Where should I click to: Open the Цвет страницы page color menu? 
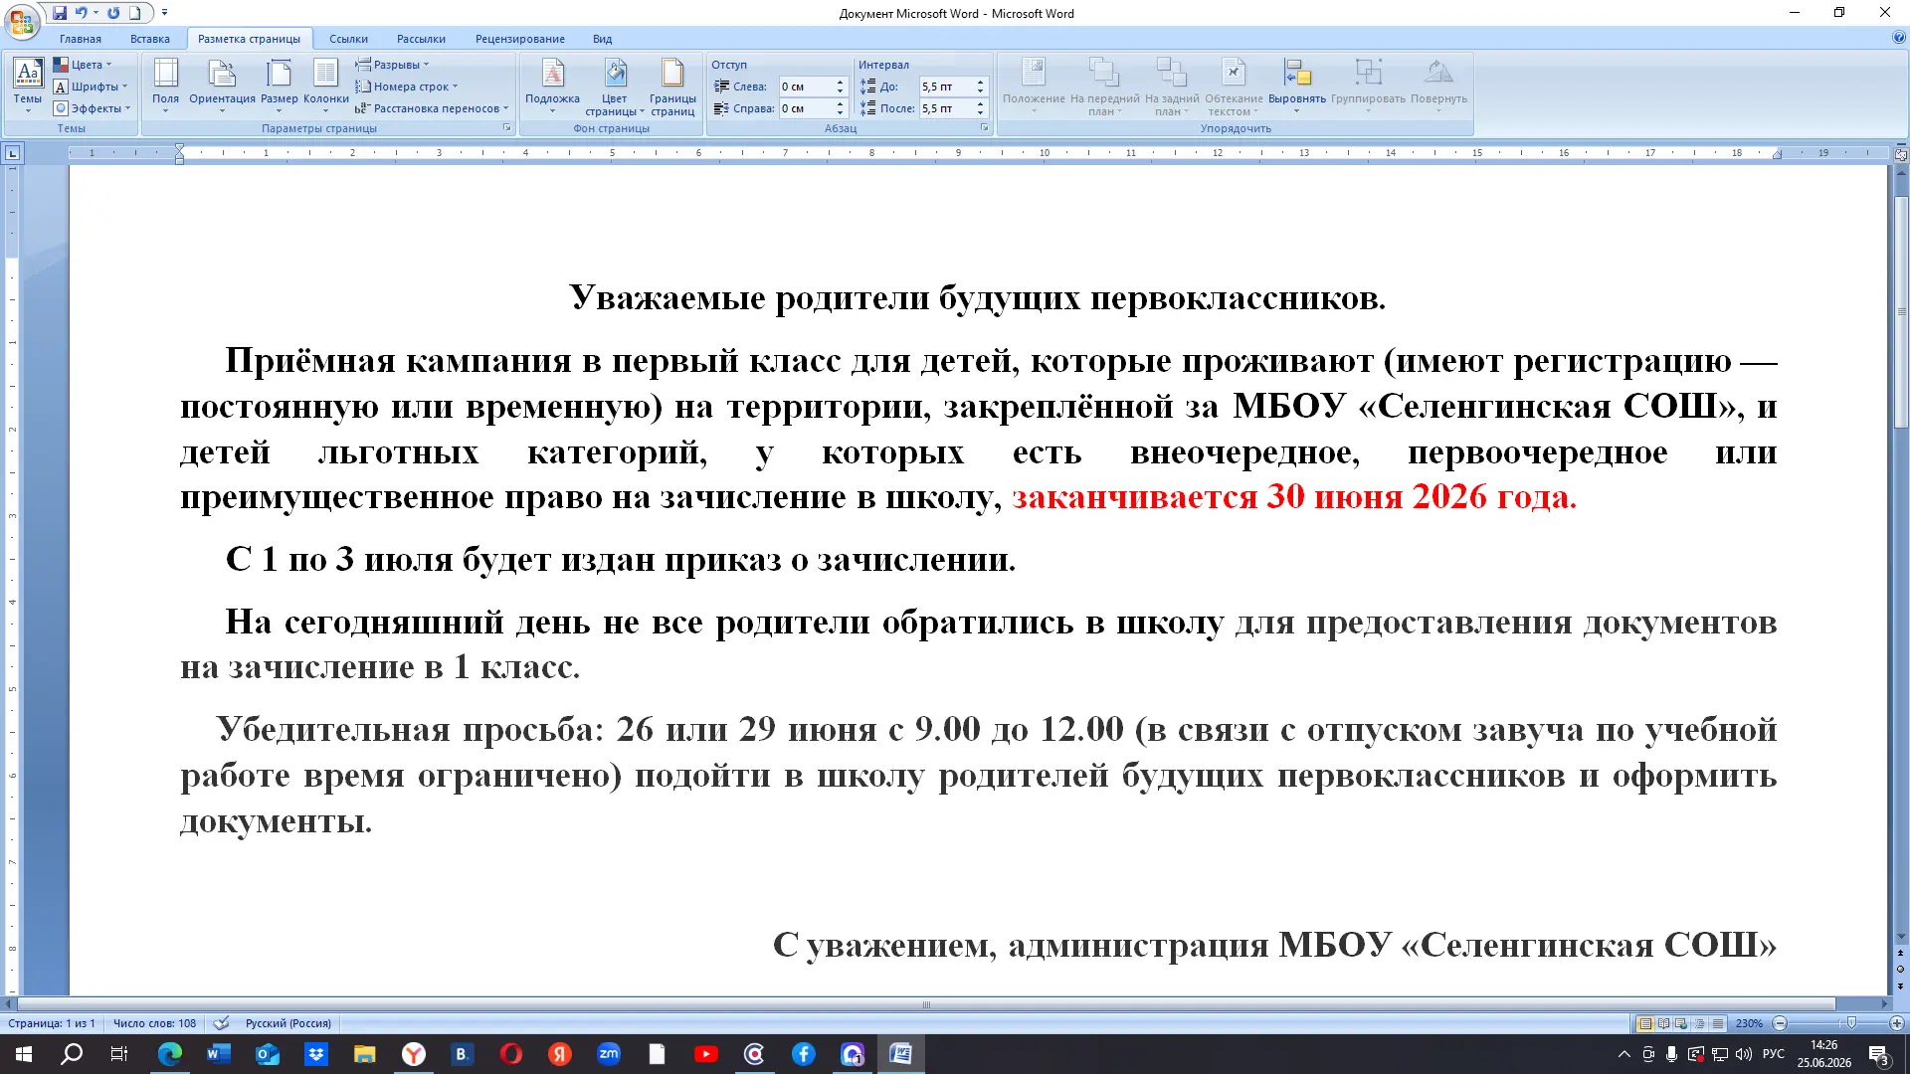(615, 88)
